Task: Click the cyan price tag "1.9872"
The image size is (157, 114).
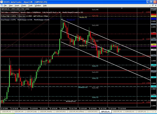Action: point(153,77)
